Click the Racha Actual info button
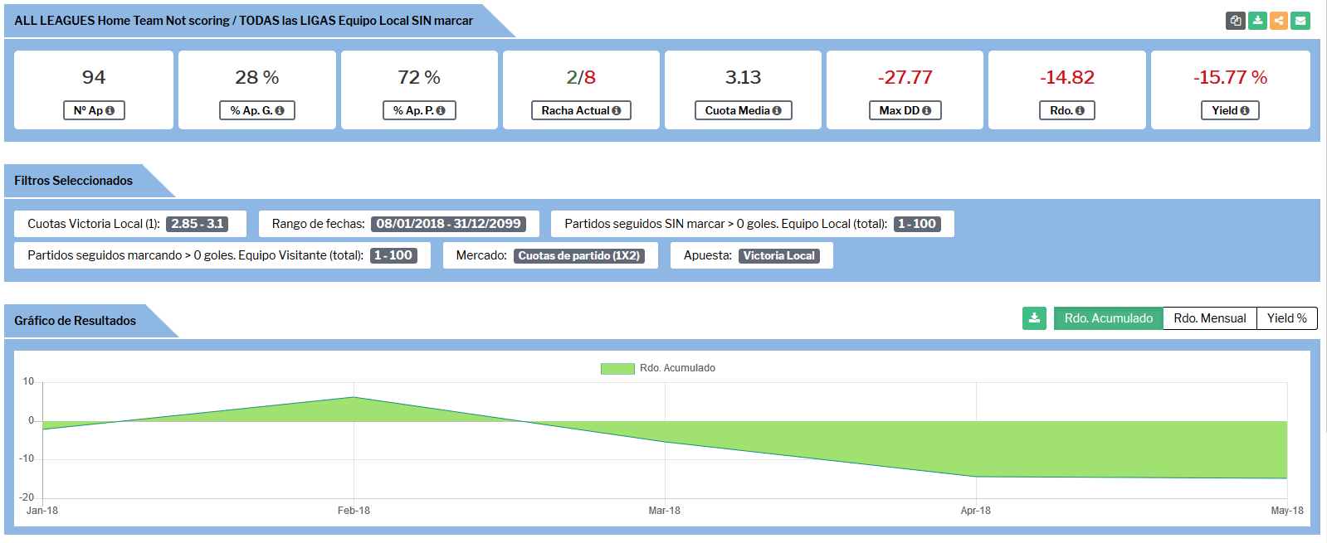The image size is (1327, 543). tap(581, 110)
